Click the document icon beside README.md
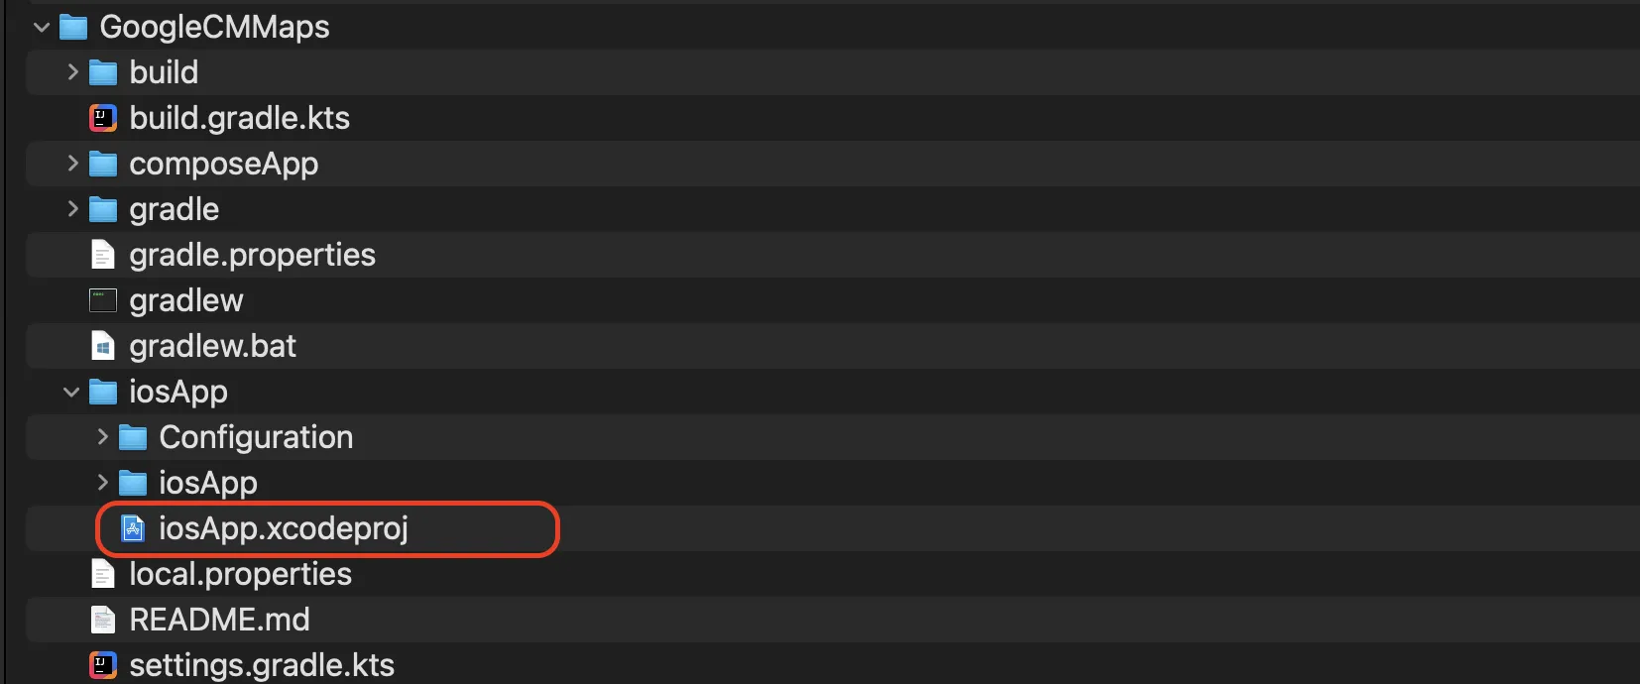 pyautogui.click(x=102, y=619)
